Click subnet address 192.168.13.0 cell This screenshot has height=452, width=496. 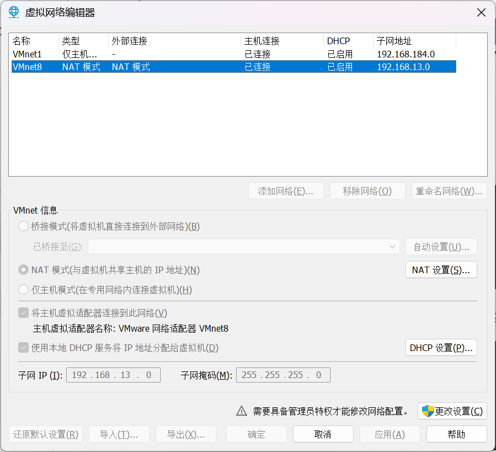click(403, 67)
